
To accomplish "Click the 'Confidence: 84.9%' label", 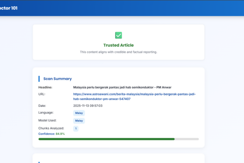I will click(52, 134).
